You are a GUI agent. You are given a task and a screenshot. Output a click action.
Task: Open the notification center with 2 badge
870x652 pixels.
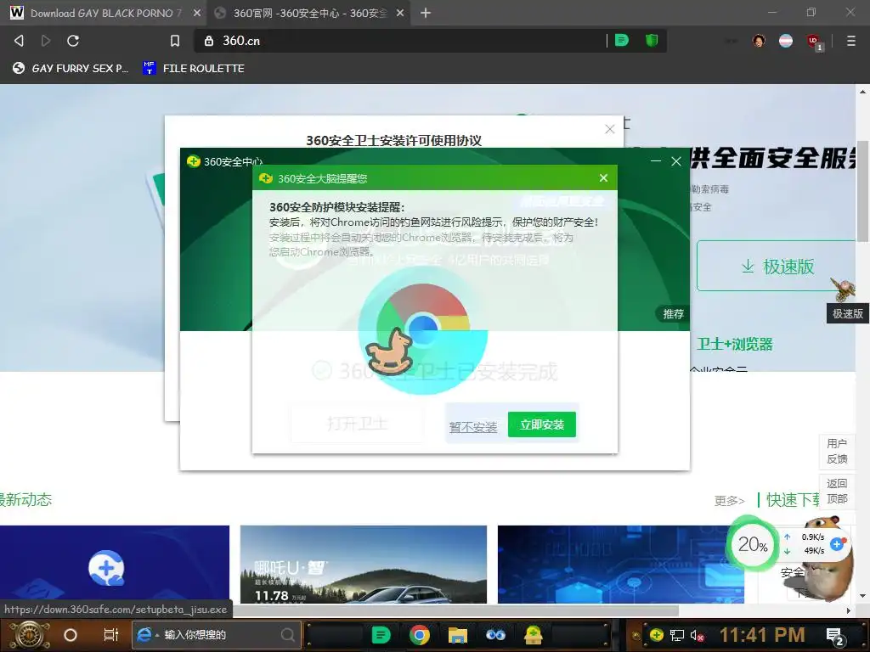(835, 637)
